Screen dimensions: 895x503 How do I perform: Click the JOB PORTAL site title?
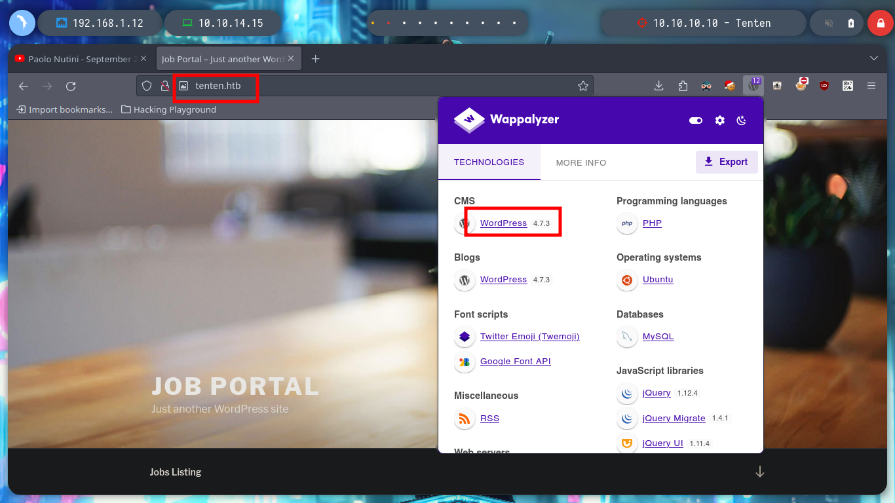point(235,386)
